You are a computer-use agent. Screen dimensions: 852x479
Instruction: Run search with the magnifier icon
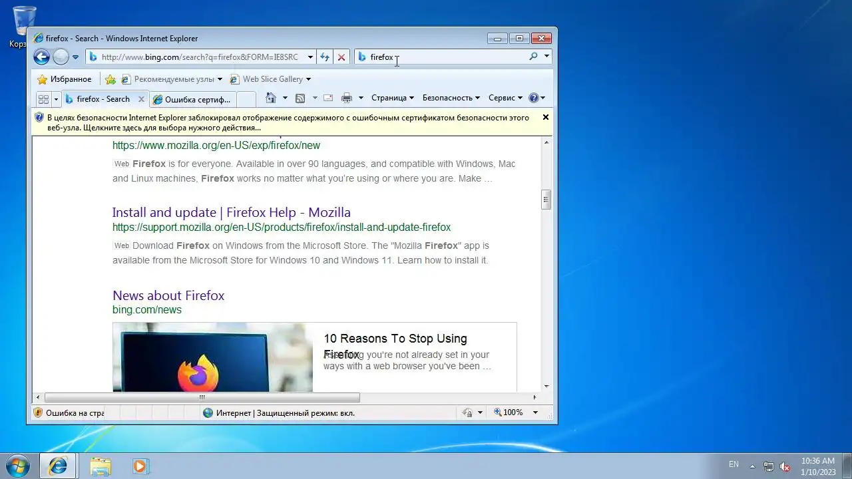[x=533, y=57]
